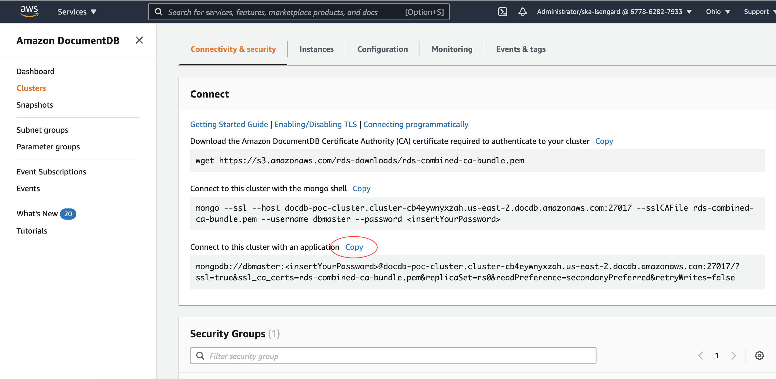Click the Connect section heading
776x379 pixels.
coord(209,94)
